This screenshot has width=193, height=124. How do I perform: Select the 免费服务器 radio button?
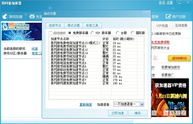(70, 33)
